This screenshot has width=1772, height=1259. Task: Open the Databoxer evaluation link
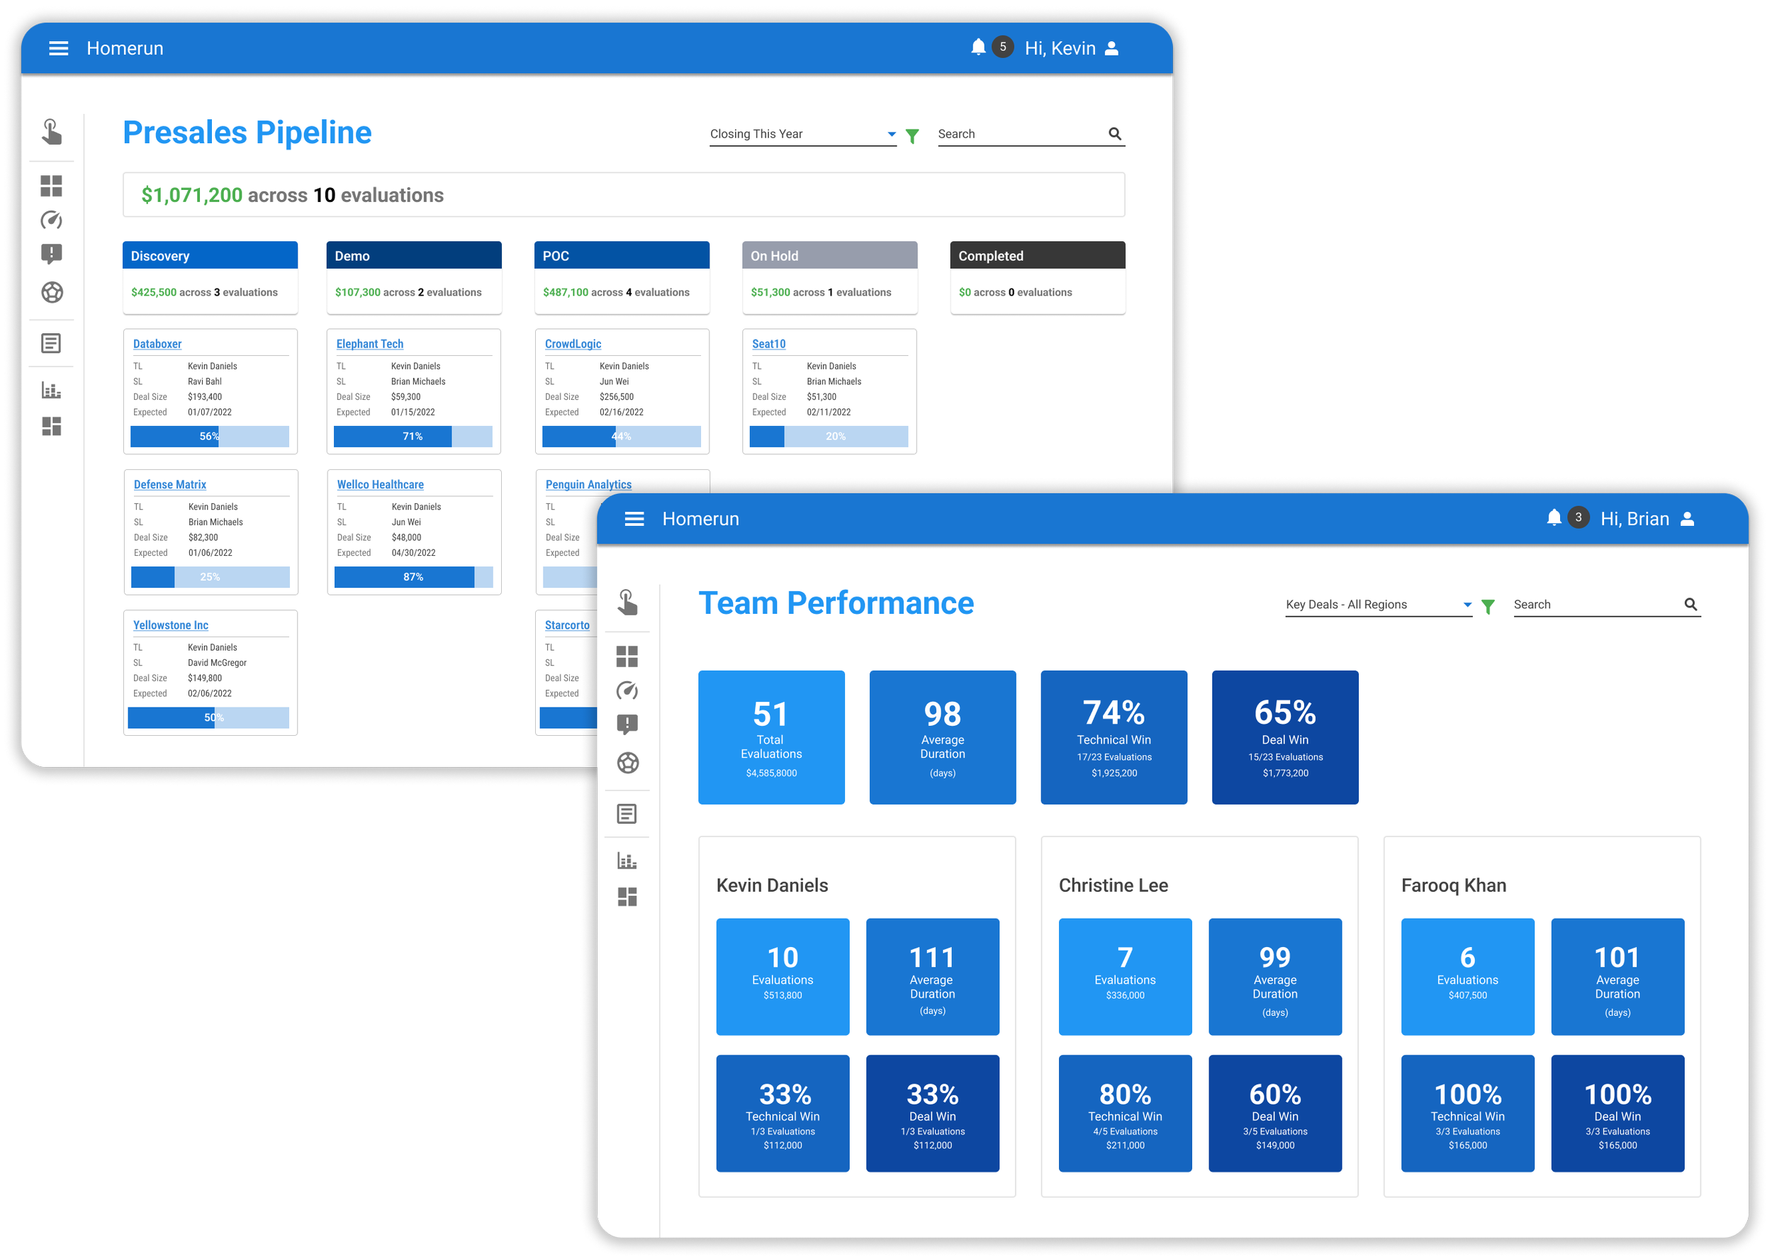[157, 343]
